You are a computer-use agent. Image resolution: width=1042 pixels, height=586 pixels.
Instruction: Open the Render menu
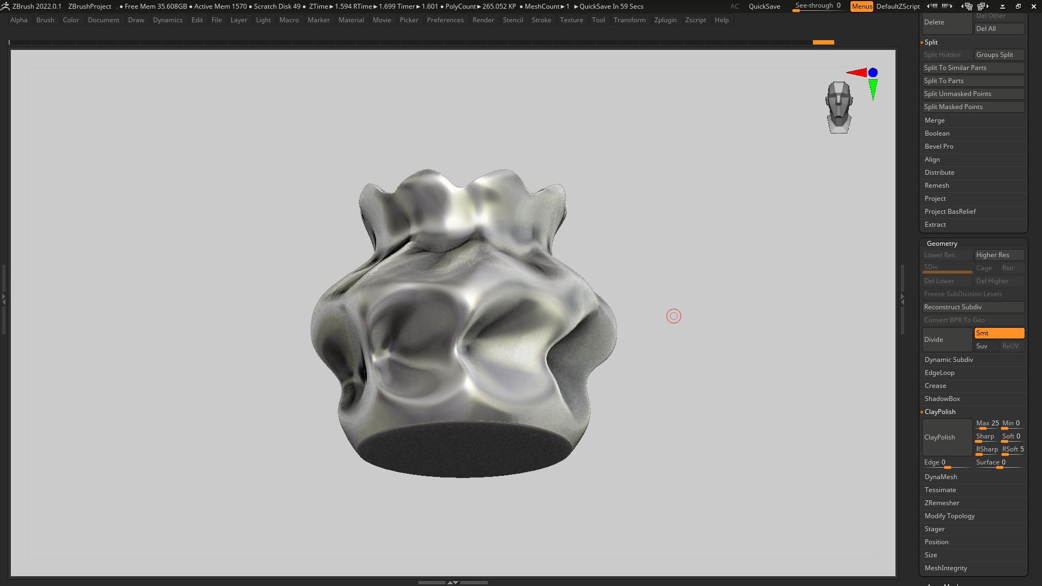coord(483,20)
